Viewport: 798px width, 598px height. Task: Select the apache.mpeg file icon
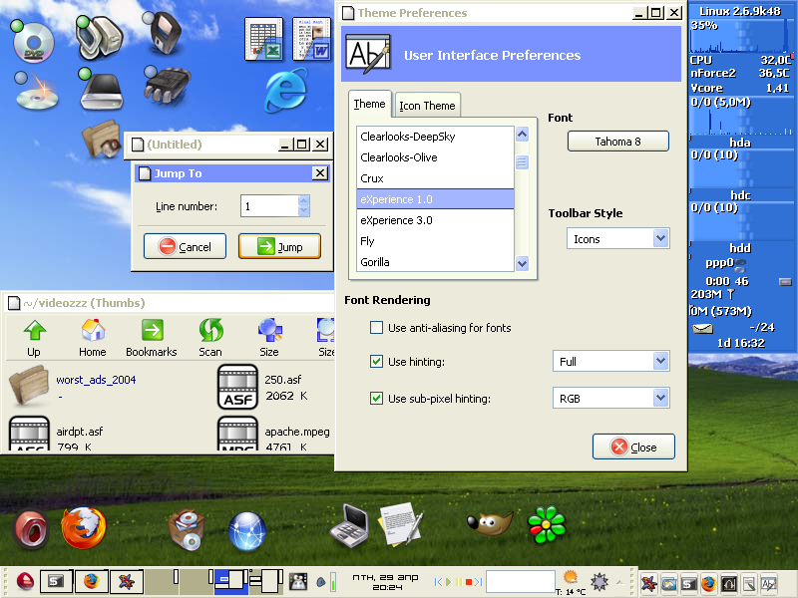pos(237,434)
